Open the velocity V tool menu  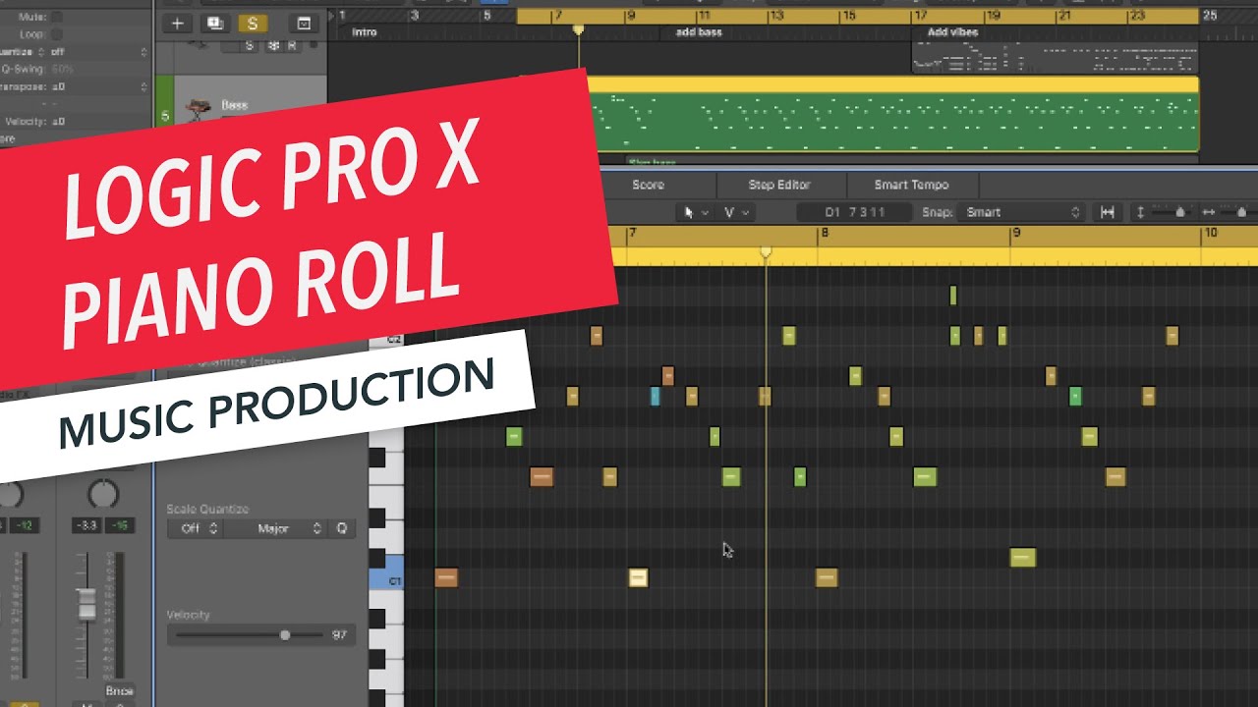tap(736, 212)
